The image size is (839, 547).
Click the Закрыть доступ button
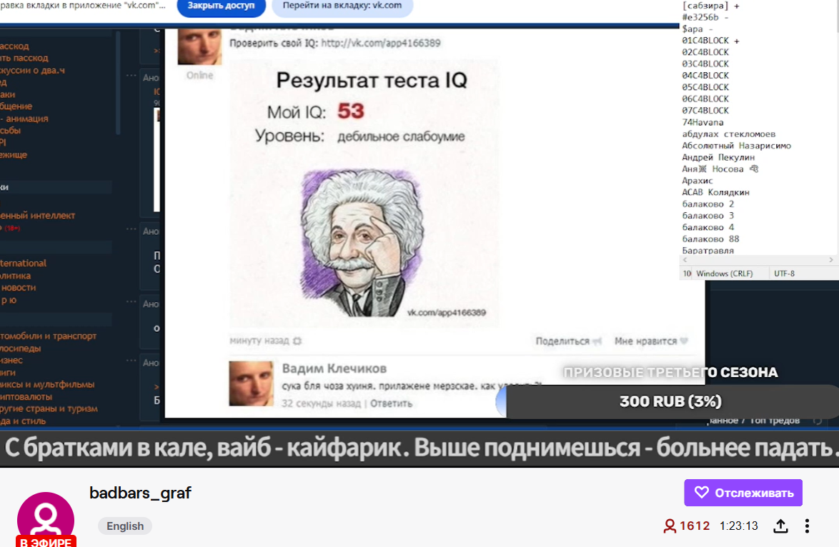(220, 6)
